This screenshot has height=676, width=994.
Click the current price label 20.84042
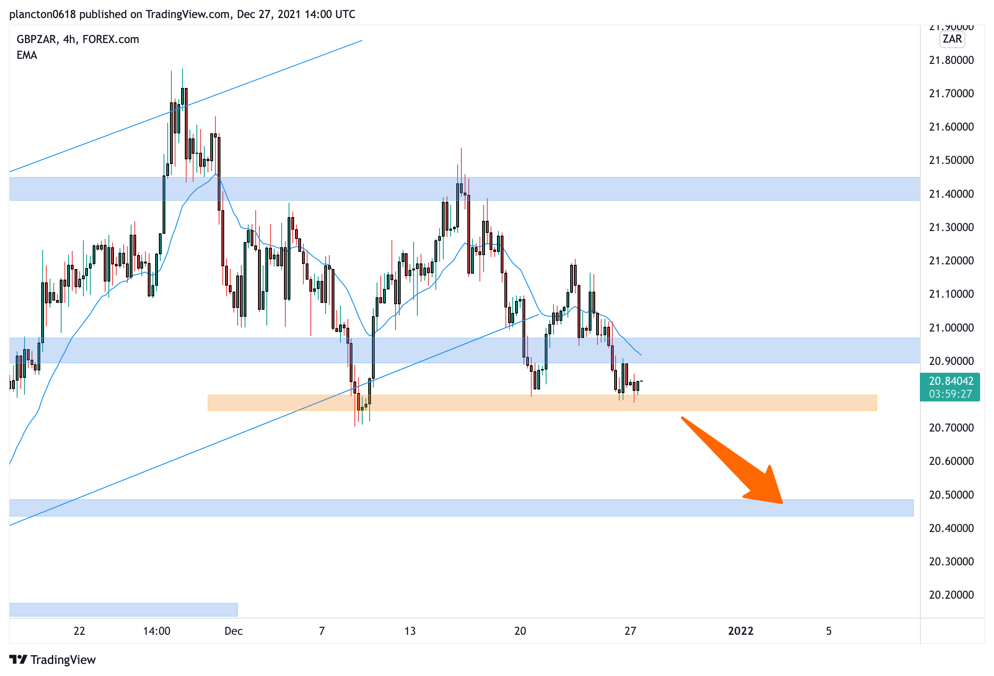(951, 381)
